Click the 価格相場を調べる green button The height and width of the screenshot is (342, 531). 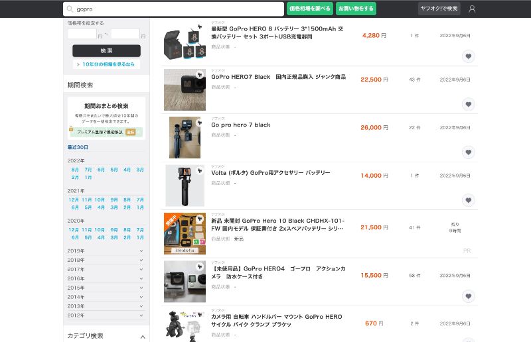[310, 9]
